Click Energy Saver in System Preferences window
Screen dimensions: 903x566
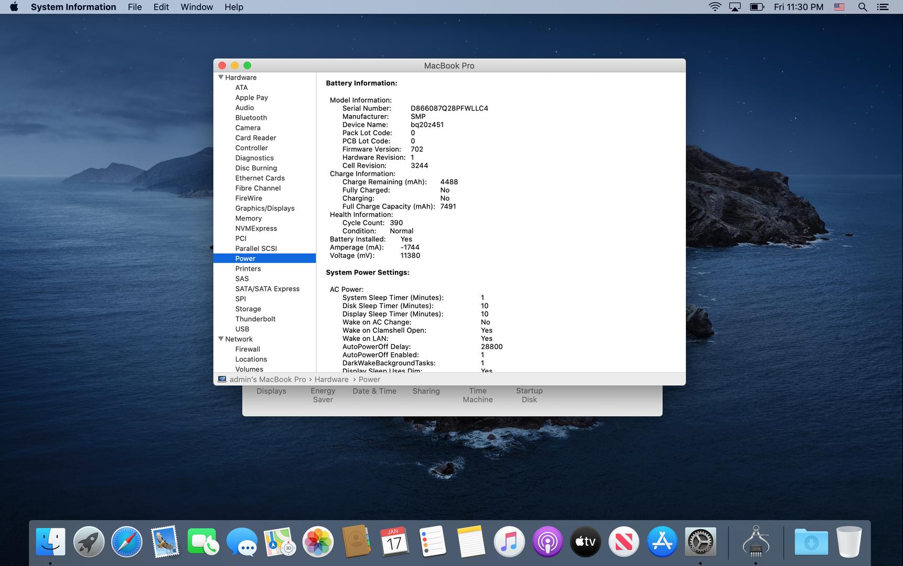322,395
